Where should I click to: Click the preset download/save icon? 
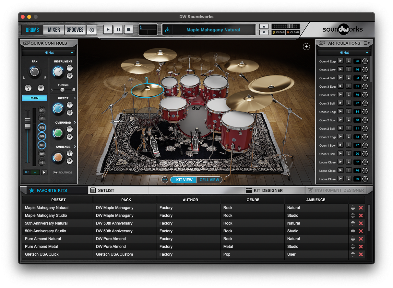pyautogui.click(x=168, y=30)
